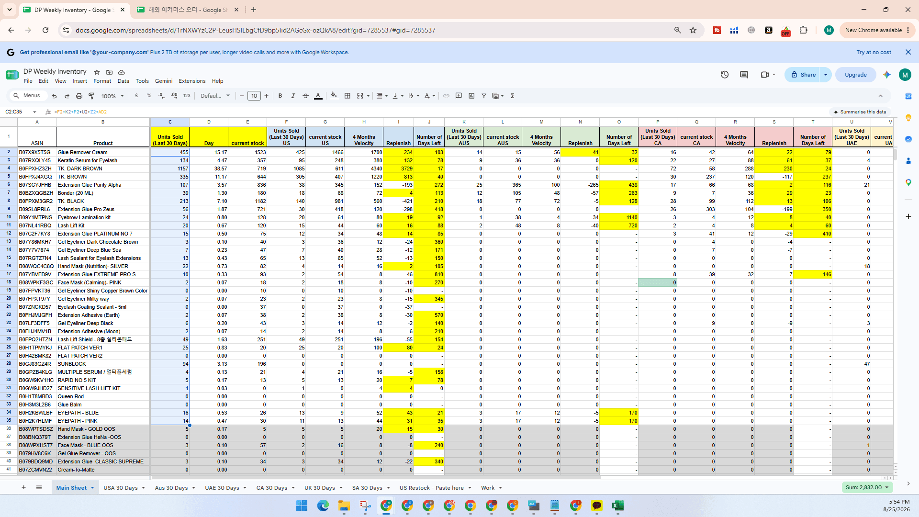Toggle italic formatting
This screenshot has width=919, height=517.
coord(293,96)
